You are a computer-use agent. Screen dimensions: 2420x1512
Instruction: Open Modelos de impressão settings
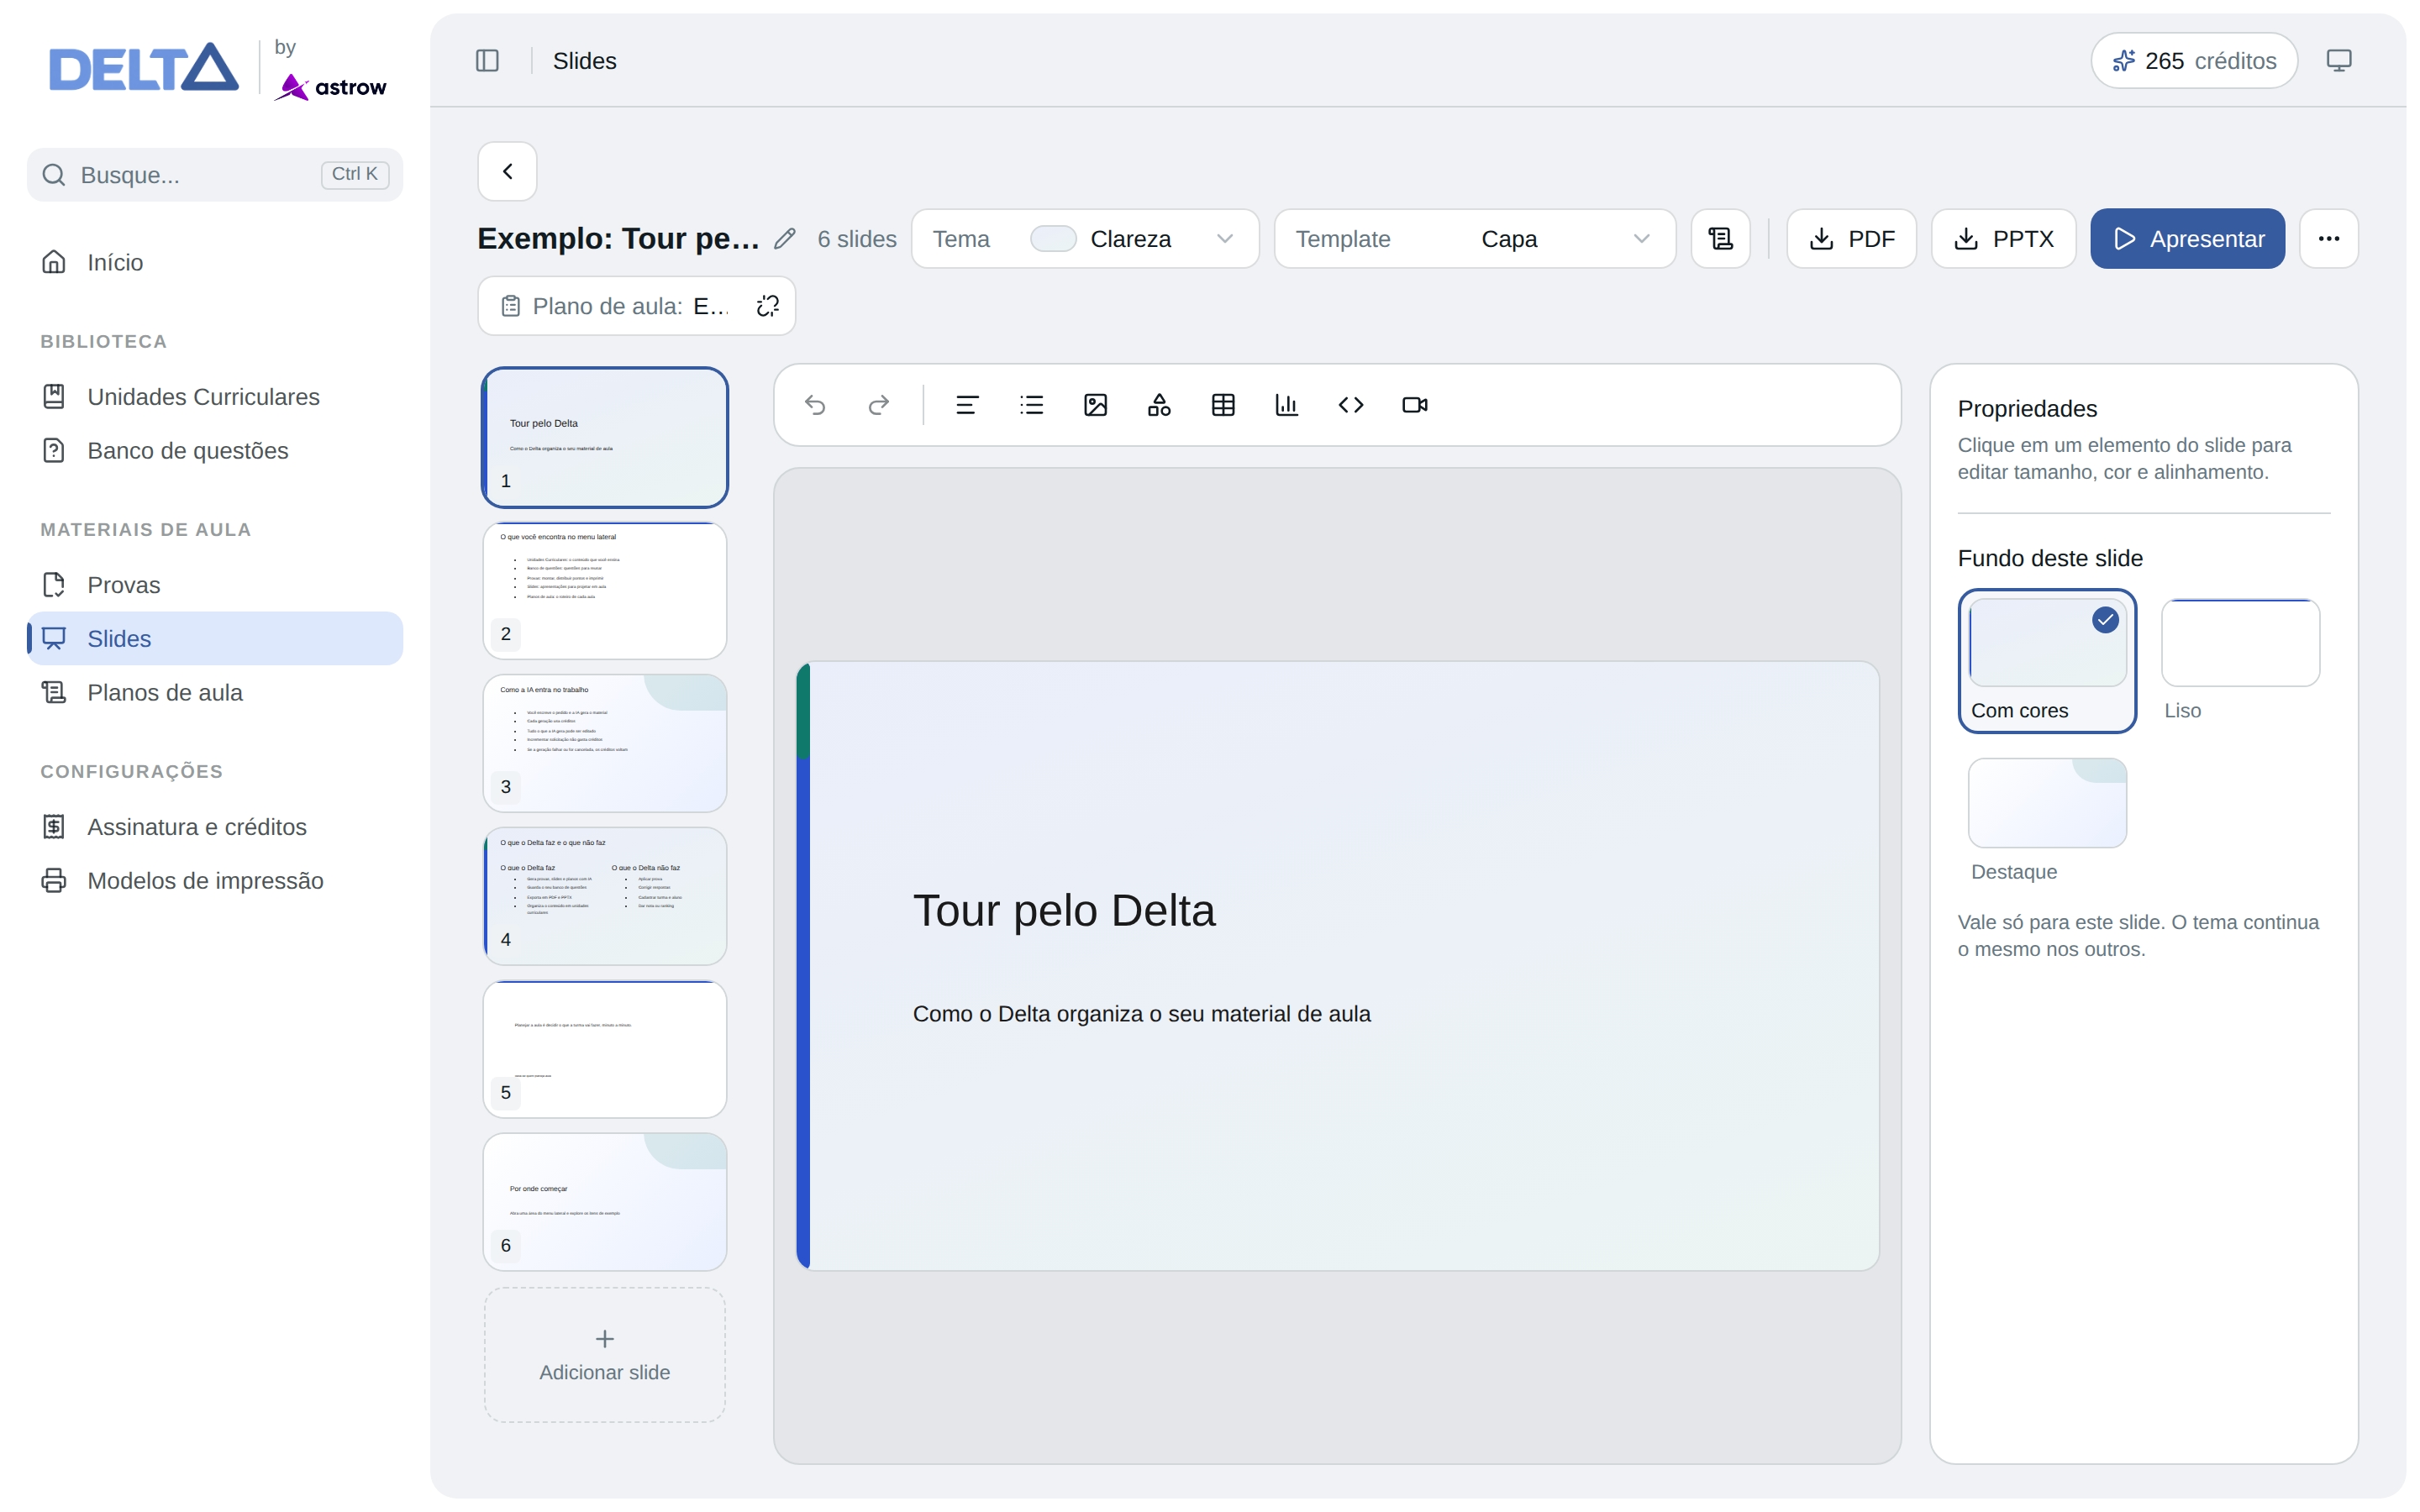pos(215,881)
